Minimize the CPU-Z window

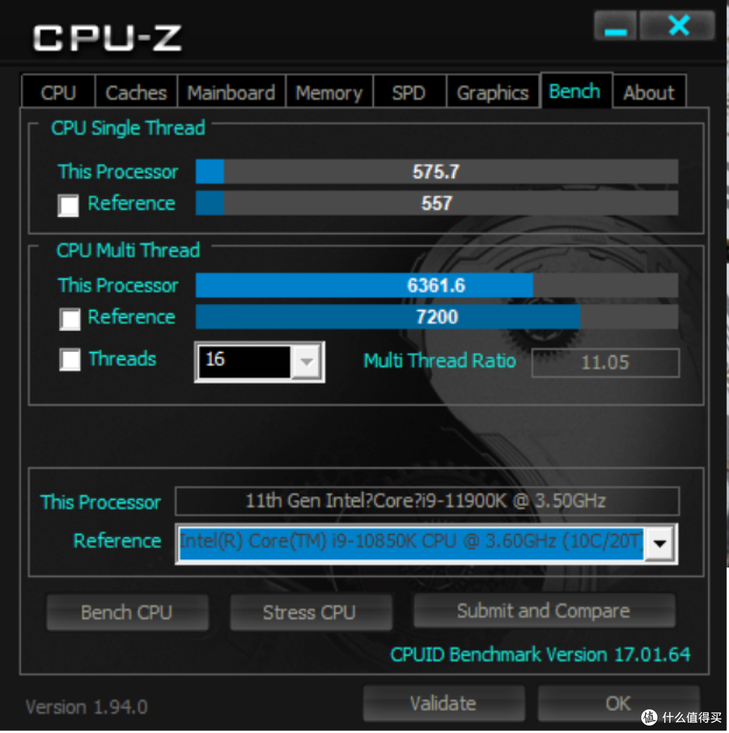(615, 26)
